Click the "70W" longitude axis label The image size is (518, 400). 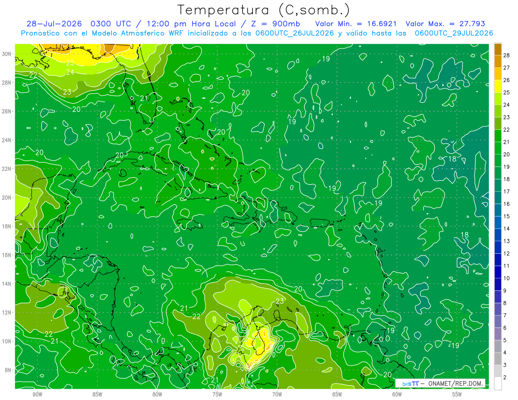pos(277,394)
